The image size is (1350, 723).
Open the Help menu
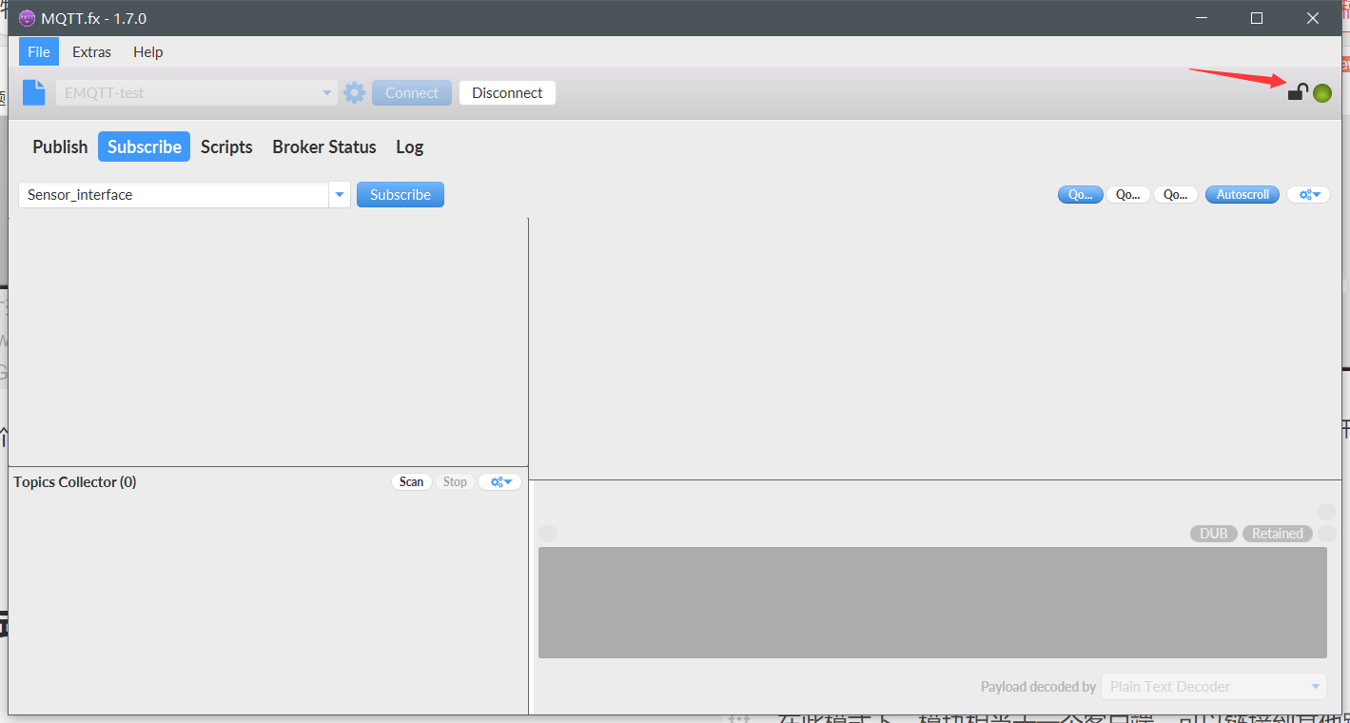tap(147, 51)
